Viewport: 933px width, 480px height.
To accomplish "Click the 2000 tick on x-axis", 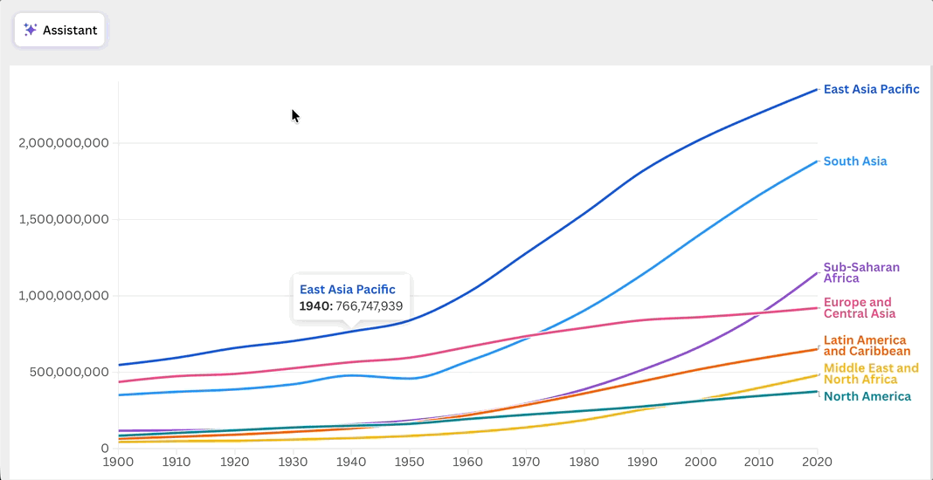I will pyautogui.click(x=701, y=463).
